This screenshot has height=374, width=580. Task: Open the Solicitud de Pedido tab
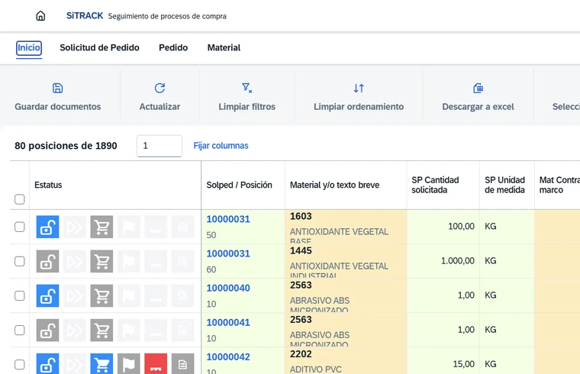99,48
